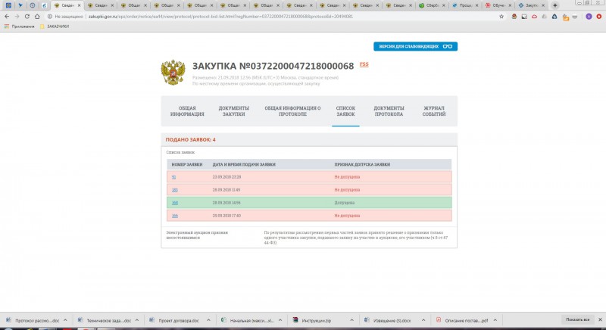Click the fourth pinned tab icon
This screenshot has width=606, height=330.
point(45,5)
